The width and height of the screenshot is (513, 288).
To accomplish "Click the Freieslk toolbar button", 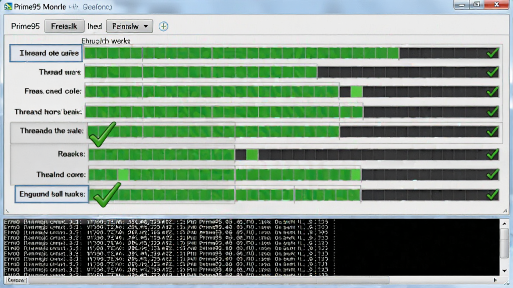I will (x=64, y=26).
